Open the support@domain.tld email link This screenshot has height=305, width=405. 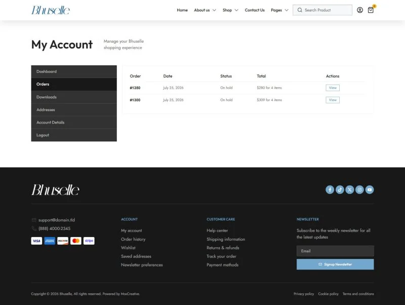pos(57,220)
